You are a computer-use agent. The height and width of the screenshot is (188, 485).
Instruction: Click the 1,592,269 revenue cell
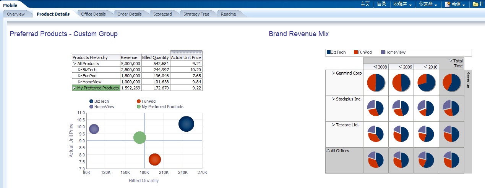(131, 88)
